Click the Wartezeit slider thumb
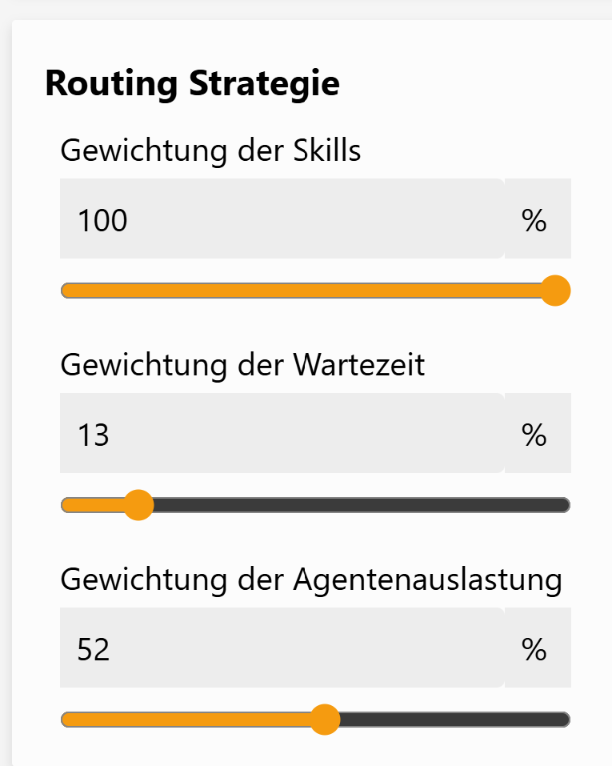 tap(139, 505)
